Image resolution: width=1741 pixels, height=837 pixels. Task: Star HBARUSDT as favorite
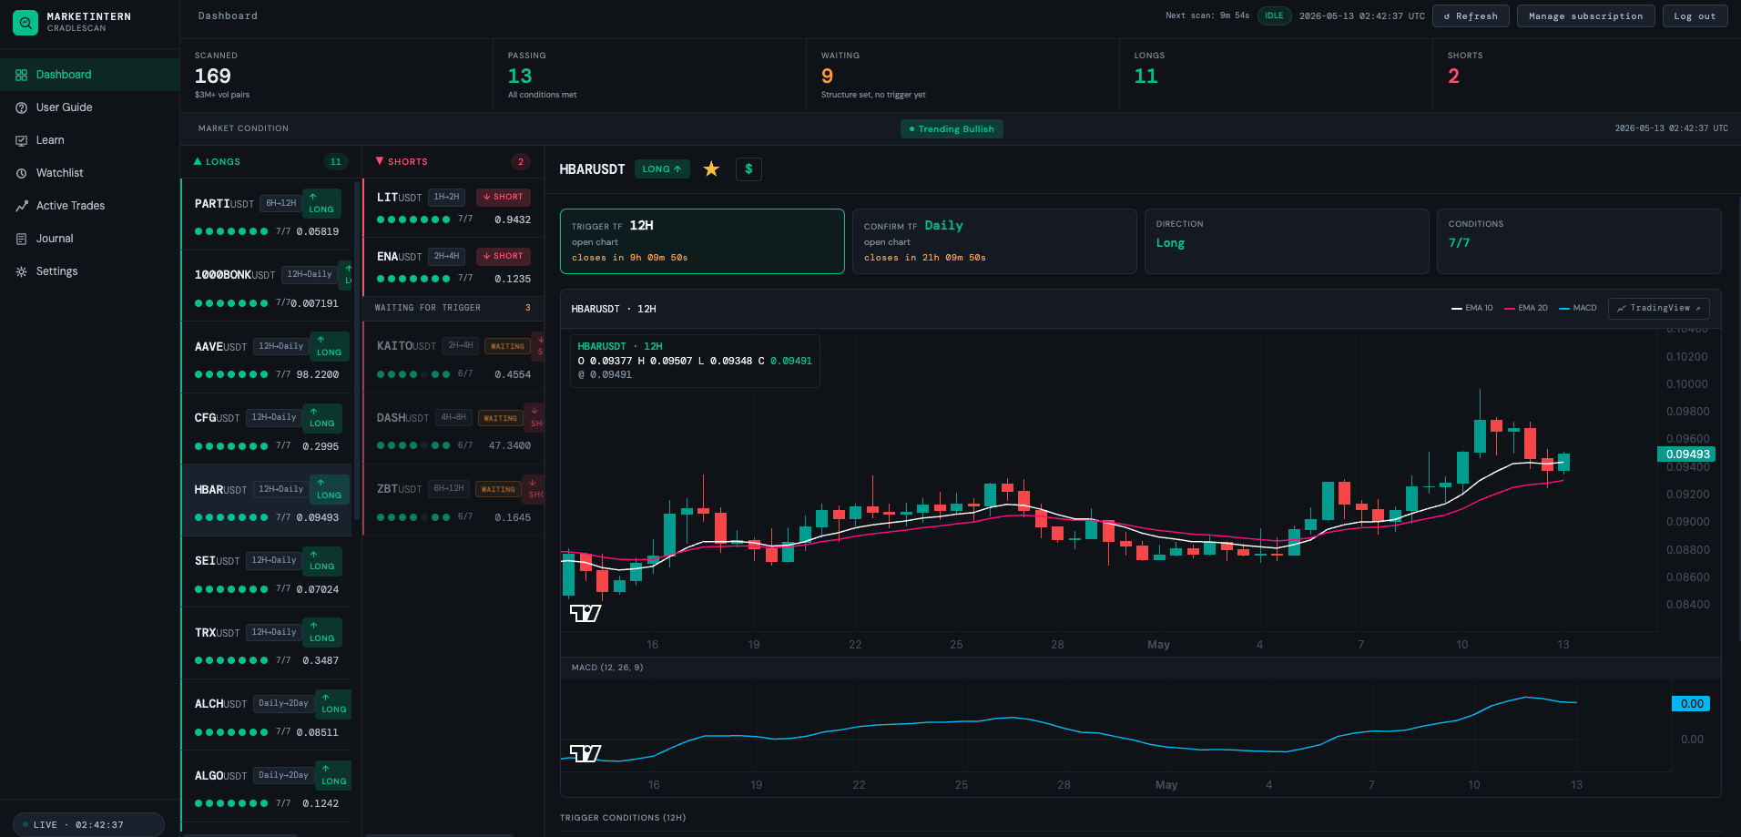pos(711,168)
